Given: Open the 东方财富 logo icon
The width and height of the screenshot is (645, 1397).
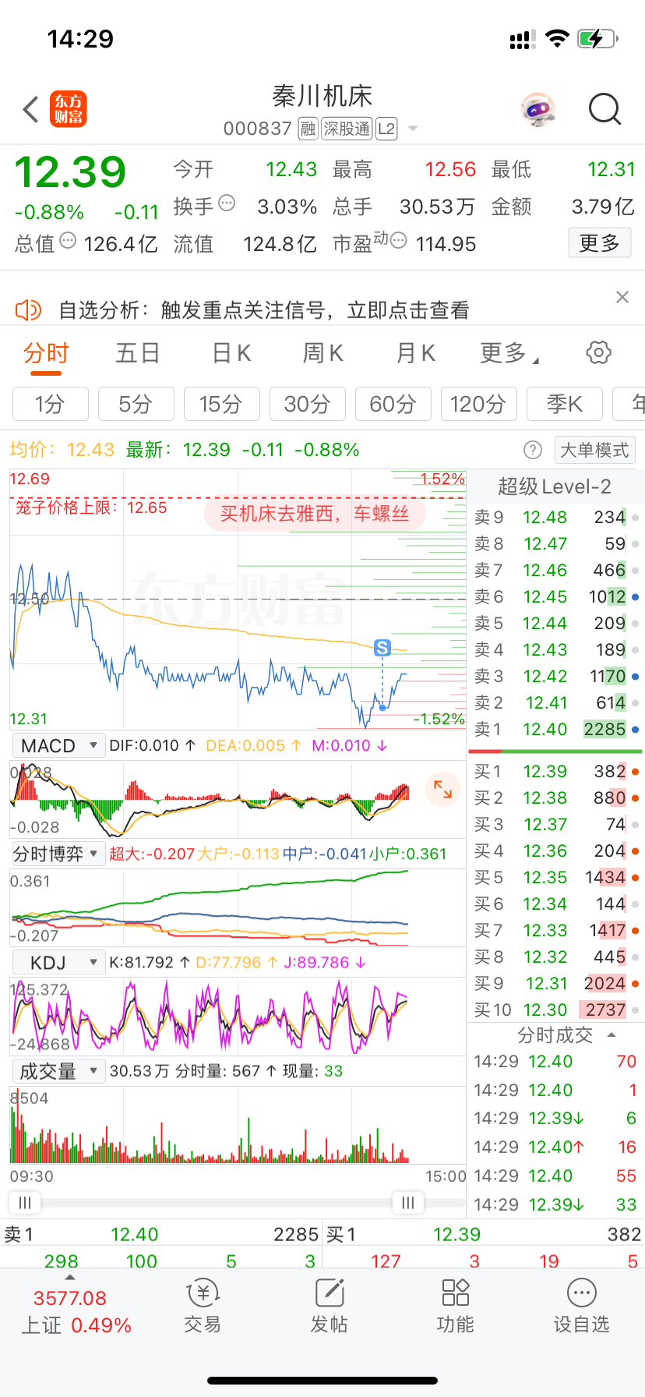Looking at the screenshot, I should [x=69, y=109].
